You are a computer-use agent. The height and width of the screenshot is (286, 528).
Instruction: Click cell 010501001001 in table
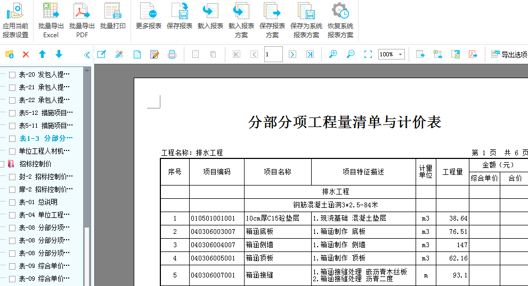216,218
